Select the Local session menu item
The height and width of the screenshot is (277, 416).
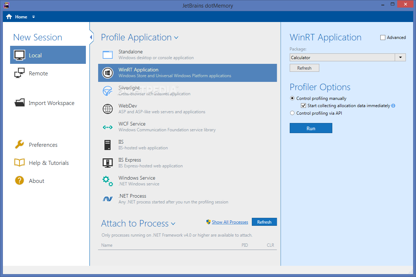48,55
